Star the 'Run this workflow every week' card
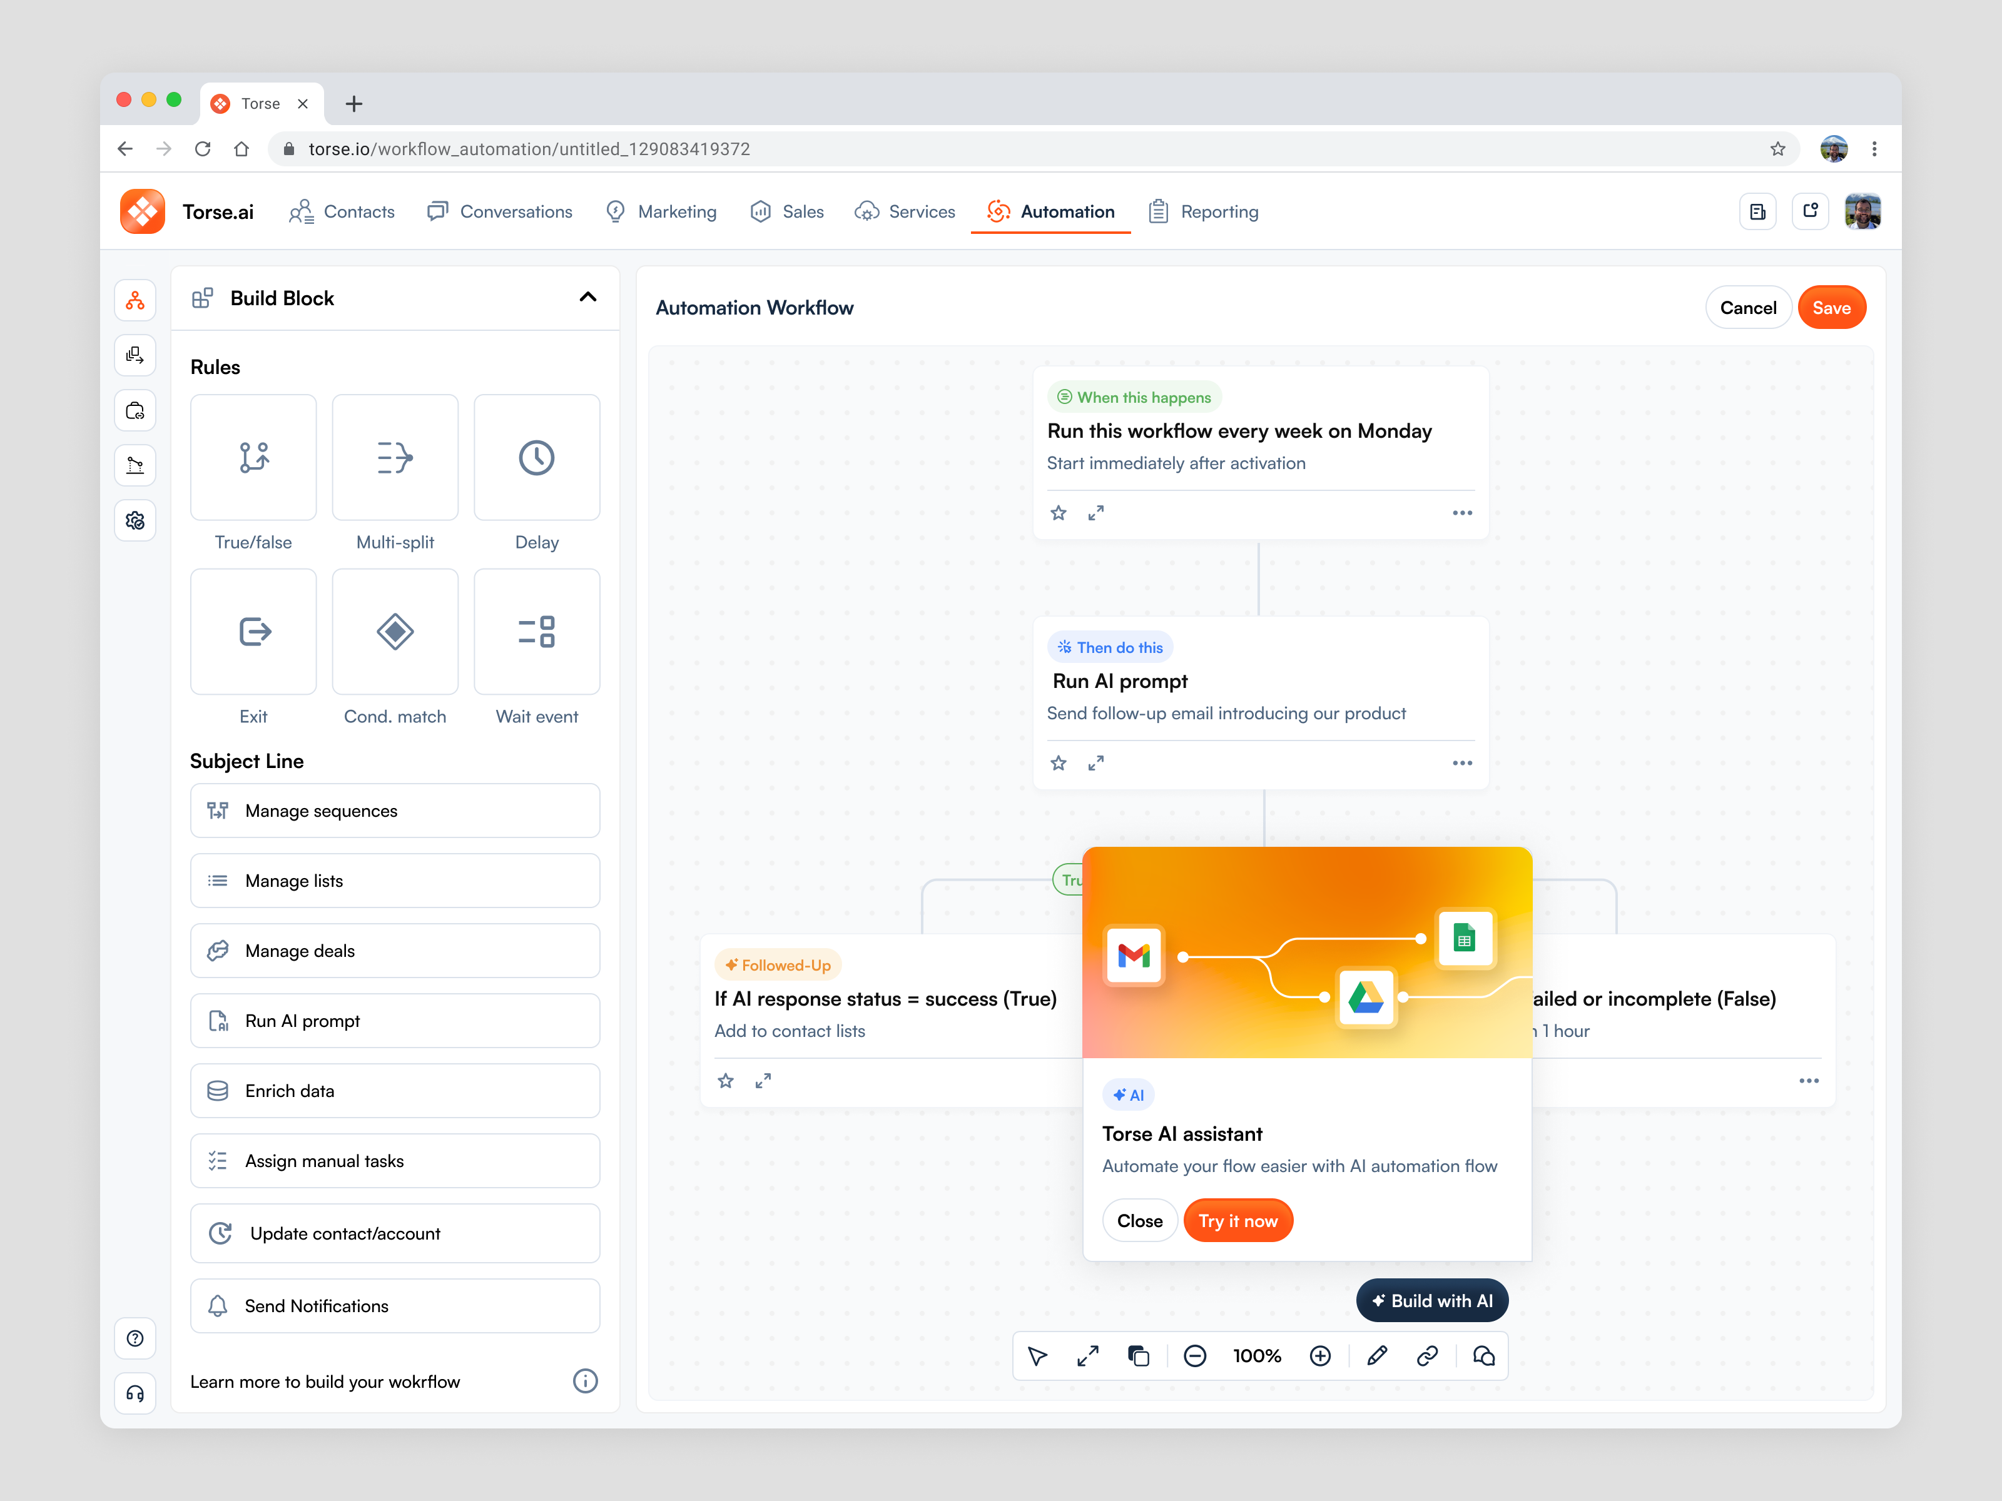Image resolution: width=2002 pixels, height=1501 pixels. click(x=1058, y=513)
